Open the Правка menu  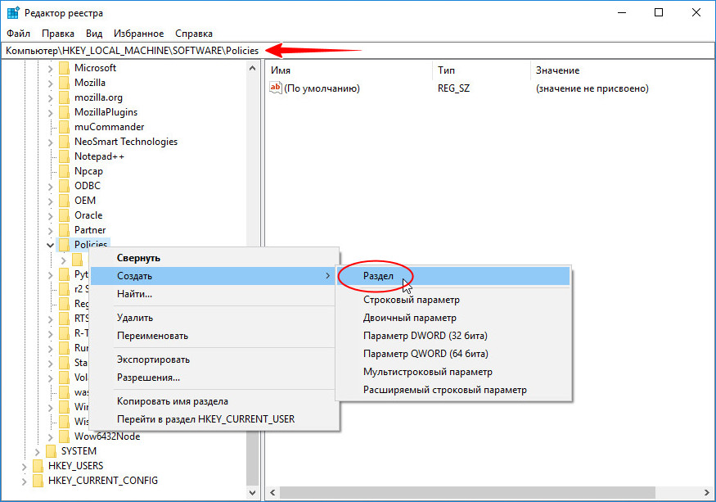coord(58,34)
